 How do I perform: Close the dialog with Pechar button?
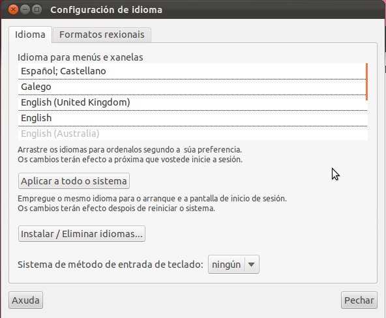click(x=359, y=300)
